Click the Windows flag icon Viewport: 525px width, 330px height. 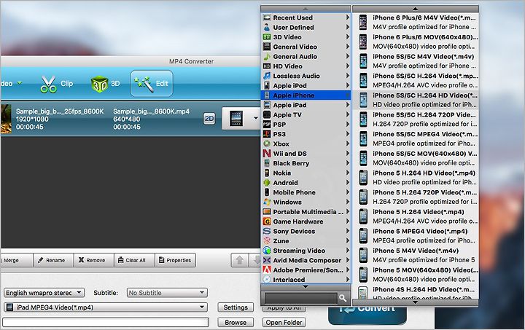click(x=267, y=202)
